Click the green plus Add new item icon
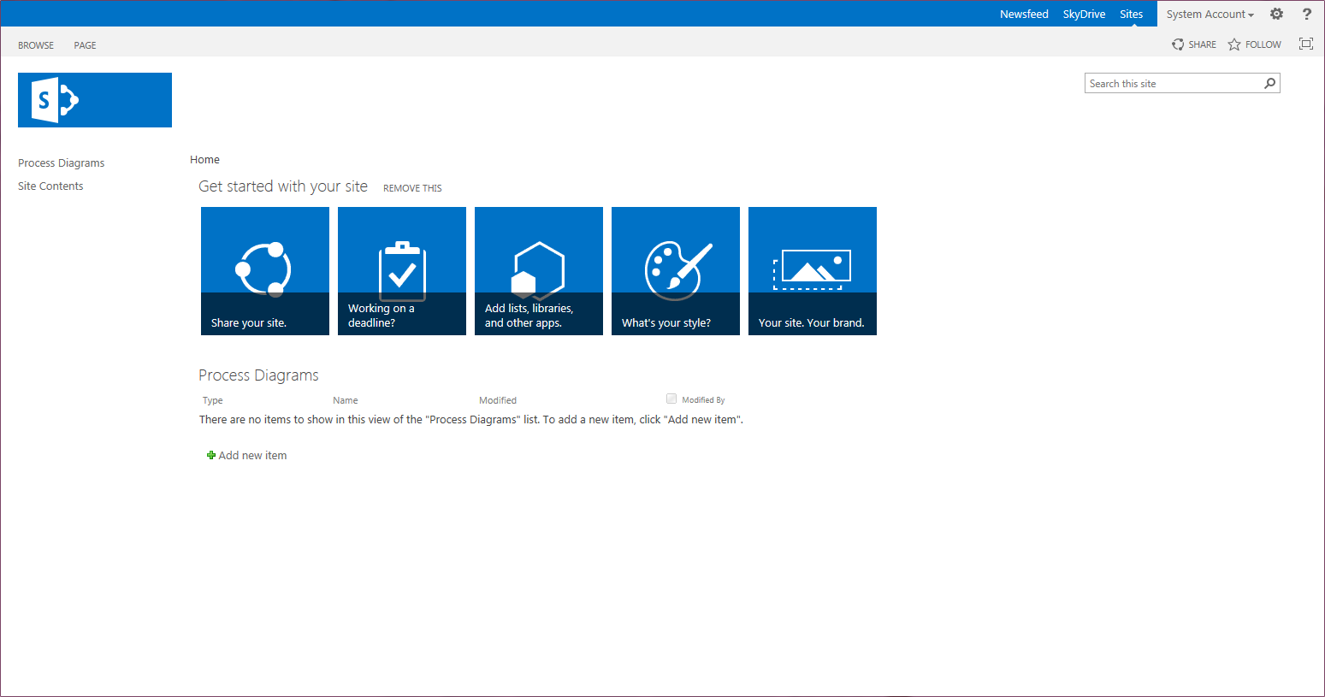 coord(211,455)
